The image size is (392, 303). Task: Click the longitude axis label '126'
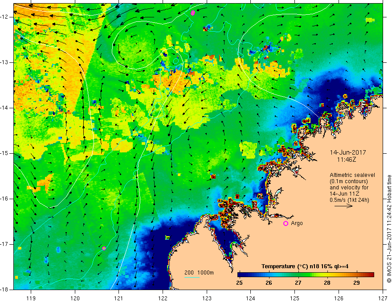pos(339,298)
